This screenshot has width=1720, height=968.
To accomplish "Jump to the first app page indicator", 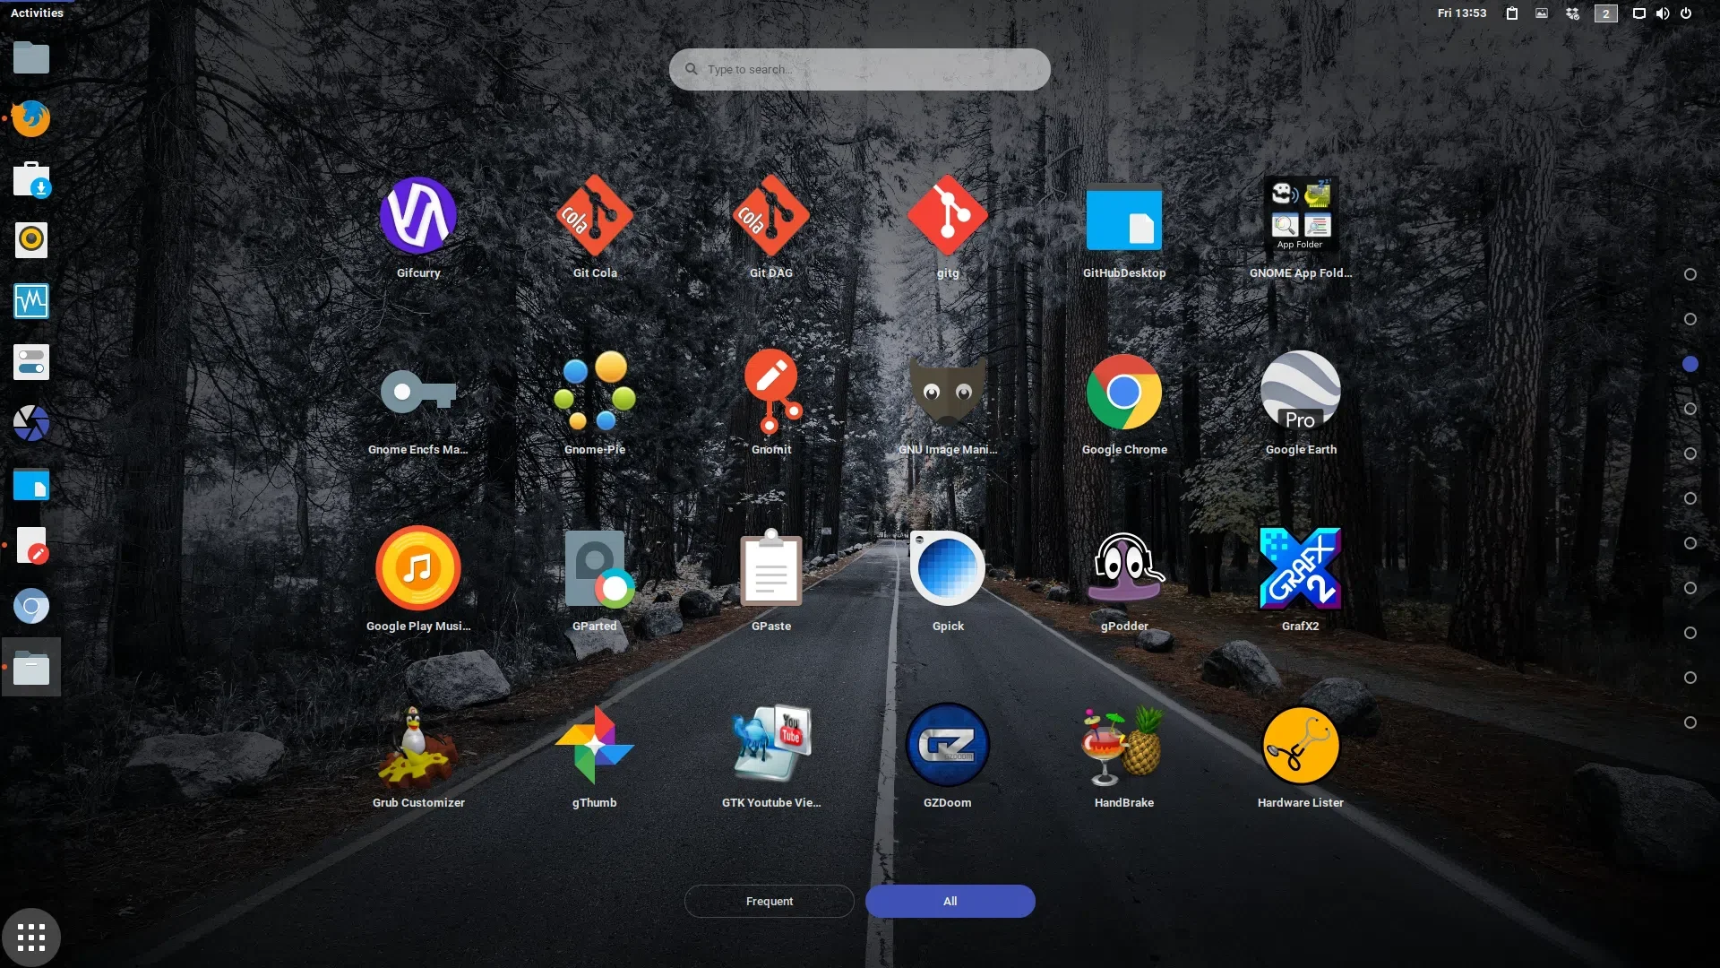I will pos(1690,274).
